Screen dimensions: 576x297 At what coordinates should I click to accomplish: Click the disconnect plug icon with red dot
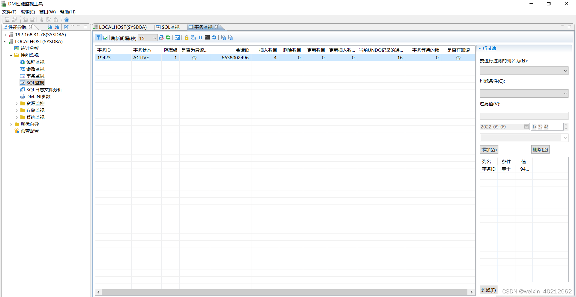coord(57,27)
